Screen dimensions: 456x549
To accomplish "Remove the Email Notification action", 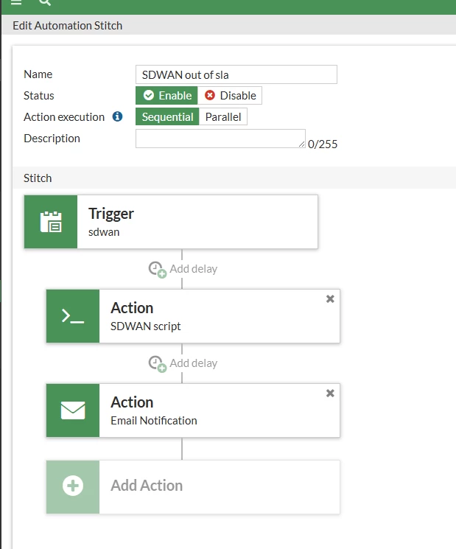I will coord(330,394).
